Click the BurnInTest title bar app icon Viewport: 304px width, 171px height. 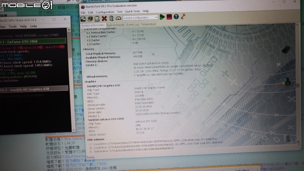83,7
